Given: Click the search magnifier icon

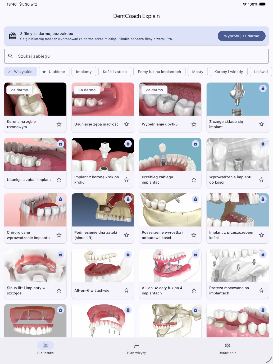Looking at the screenshot, I should (x=11, y=56).
